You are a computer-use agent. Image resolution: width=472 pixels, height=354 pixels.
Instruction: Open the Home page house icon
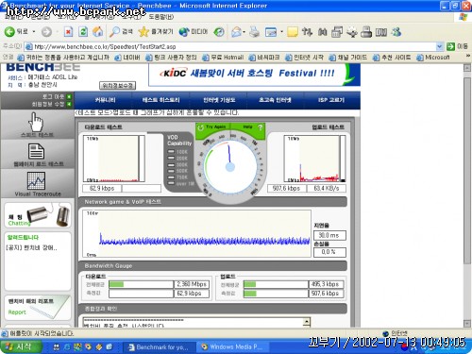98,31
